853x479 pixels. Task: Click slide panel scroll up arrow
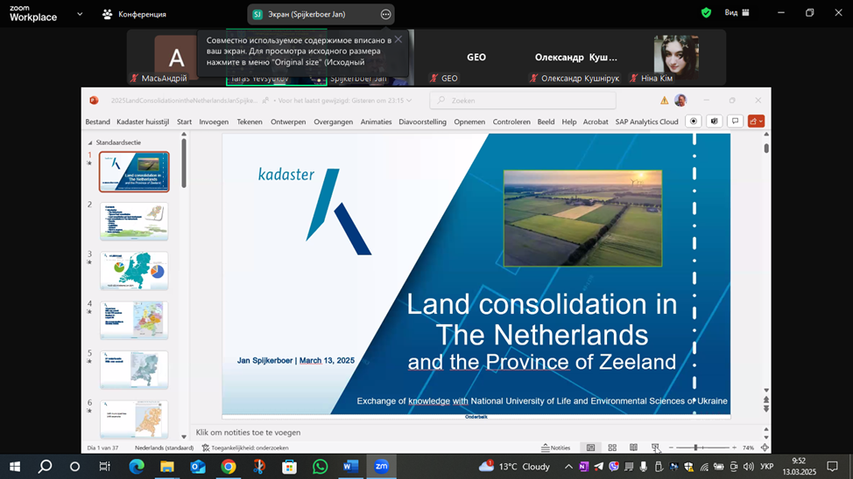(x=184, y=134)
